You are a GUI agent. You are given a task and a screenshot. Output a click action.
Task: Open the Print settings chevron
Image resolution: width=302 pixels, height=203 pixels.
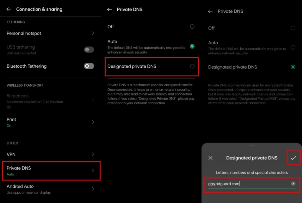(93, 122)
